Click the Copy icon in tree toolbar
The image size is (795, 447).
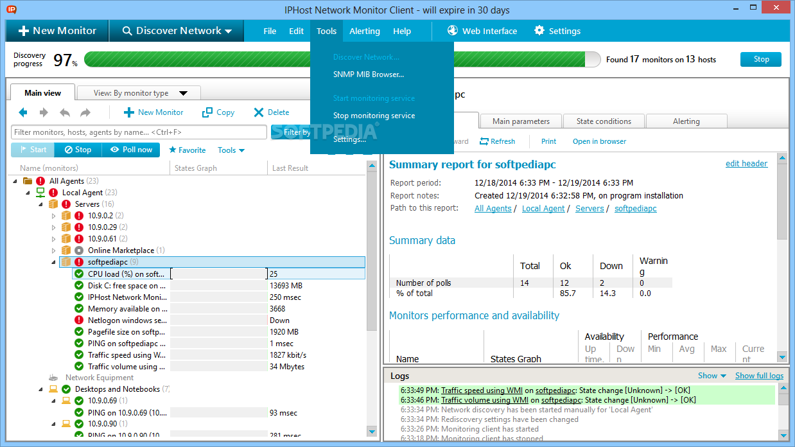(x=207, y=112)
